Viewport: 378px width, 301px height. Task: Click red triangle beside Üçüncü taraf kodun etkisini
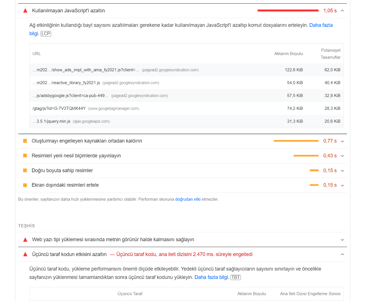click(x=25, y=254)
